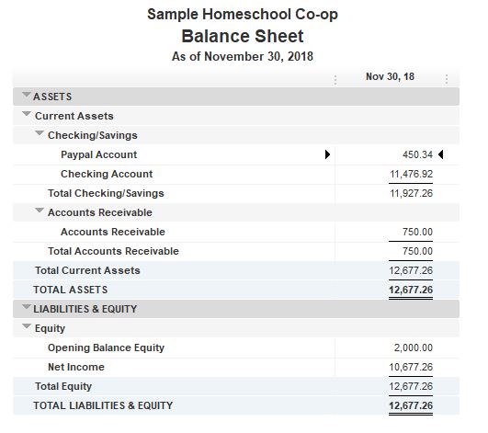Collapse the Accounts Receivable group triangle

pos(40,211)
